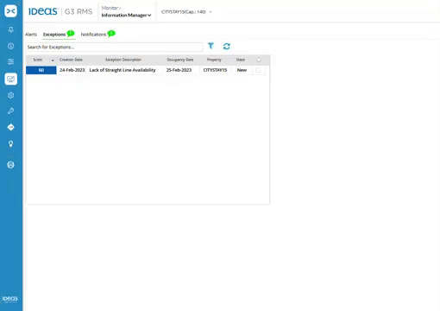
Task: Focus the Search for Exceptions field
Action: pyautogui.click(x=115, y=47)
